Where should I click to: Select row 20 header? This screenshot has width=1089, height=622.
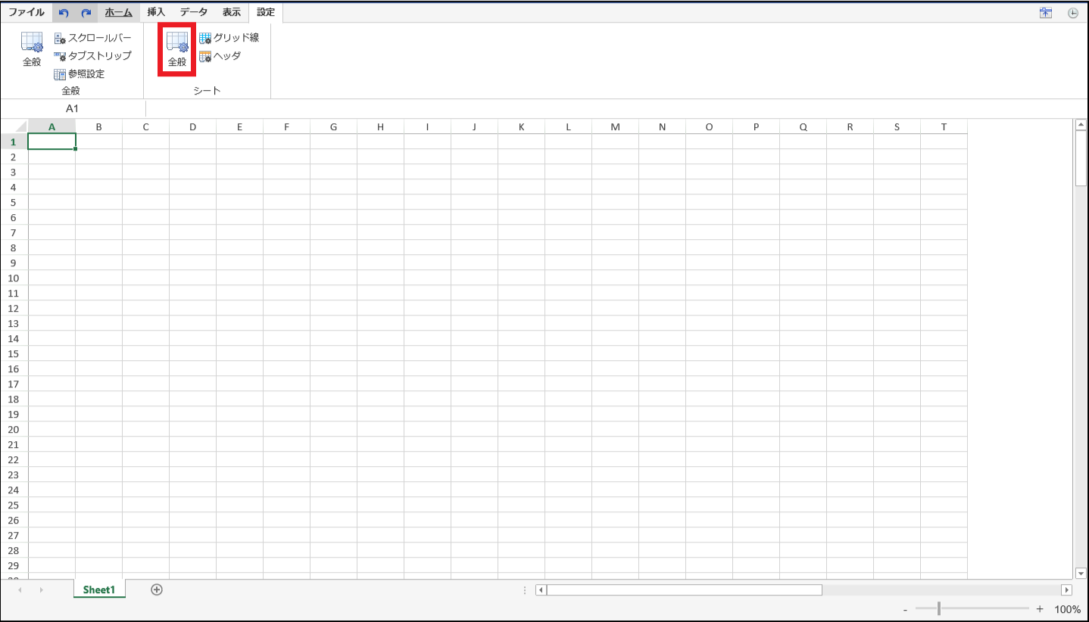click(x=14, y=429)
